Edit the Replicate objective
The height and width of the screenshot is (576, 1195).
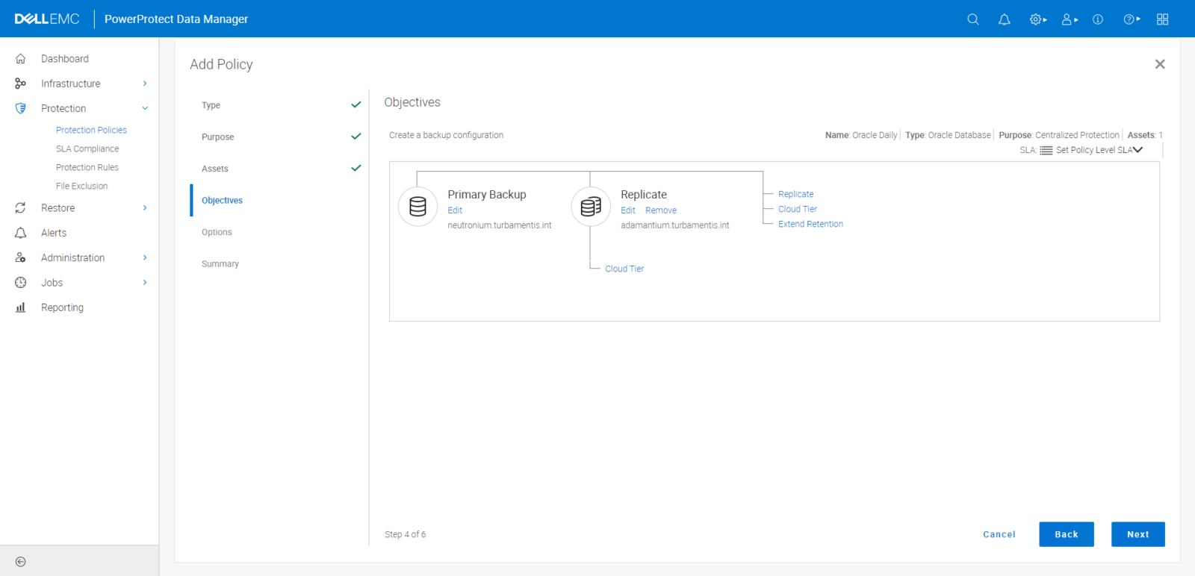tap(628, 210)
